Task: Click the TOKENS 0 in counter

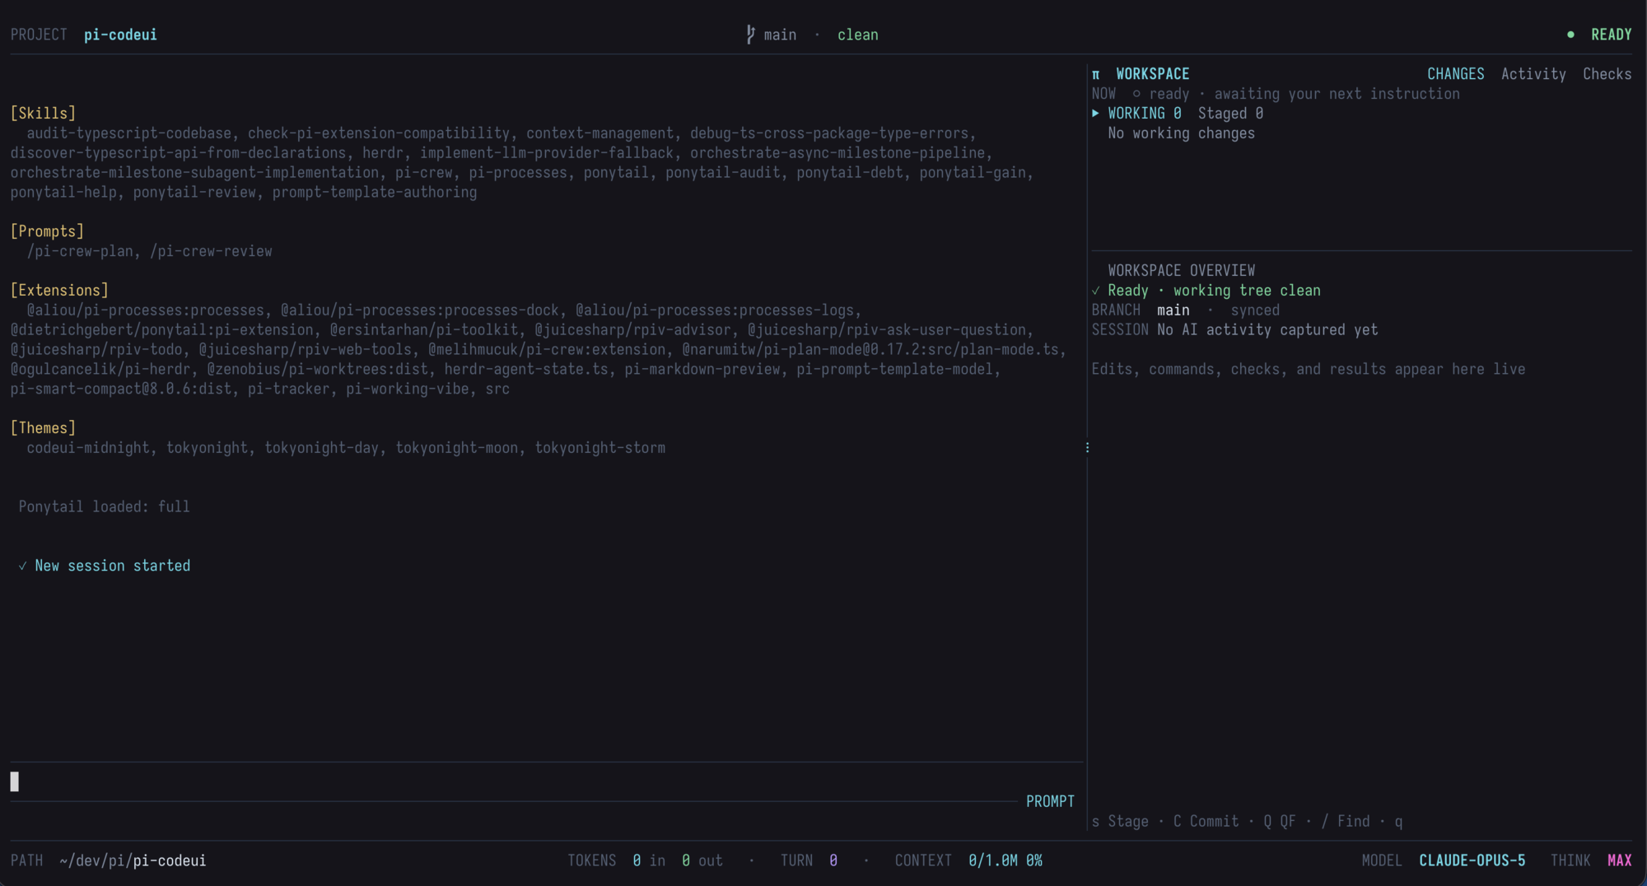Action: point(616,860)
